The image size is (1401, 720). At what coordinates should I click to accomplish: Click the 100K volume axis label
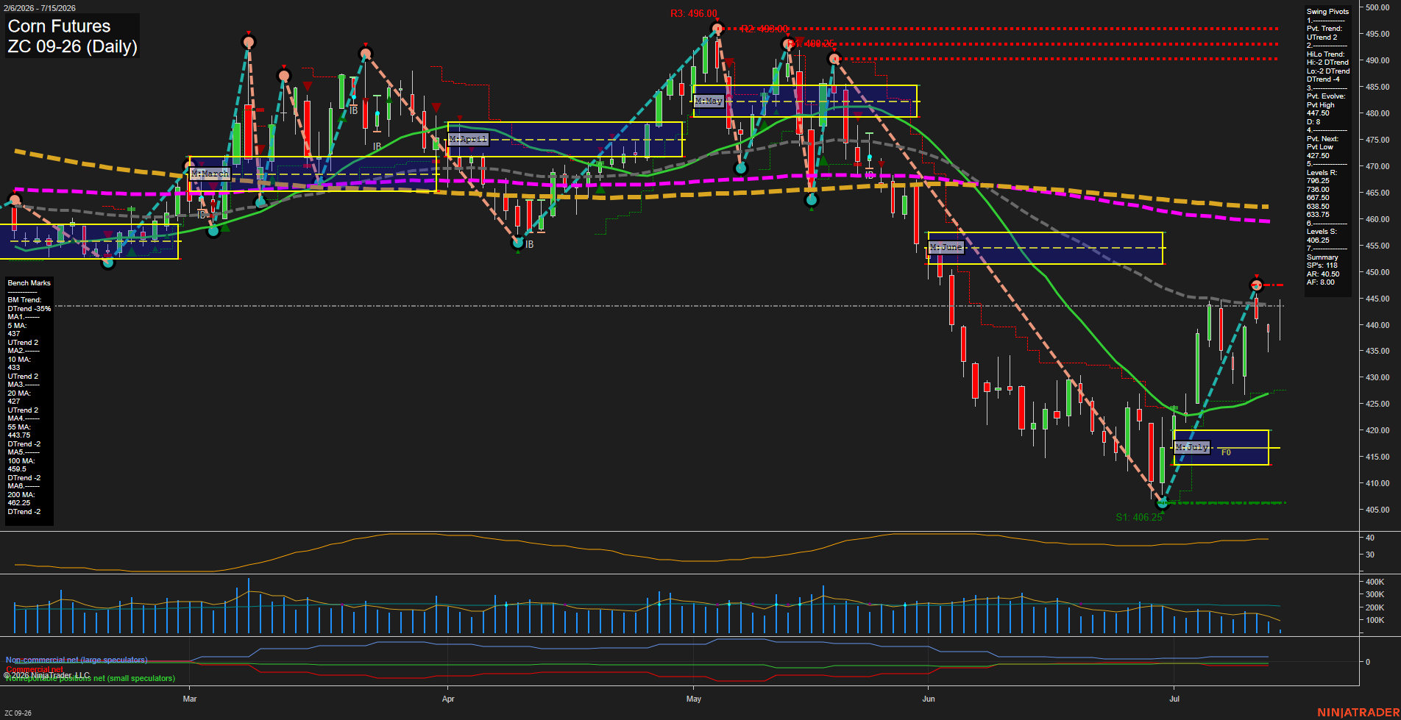tap(1375, 620)
